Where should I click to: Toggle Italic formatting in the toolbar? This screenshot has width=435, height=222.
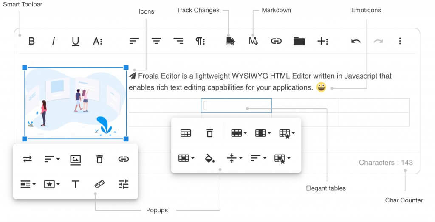click(53, 41)
